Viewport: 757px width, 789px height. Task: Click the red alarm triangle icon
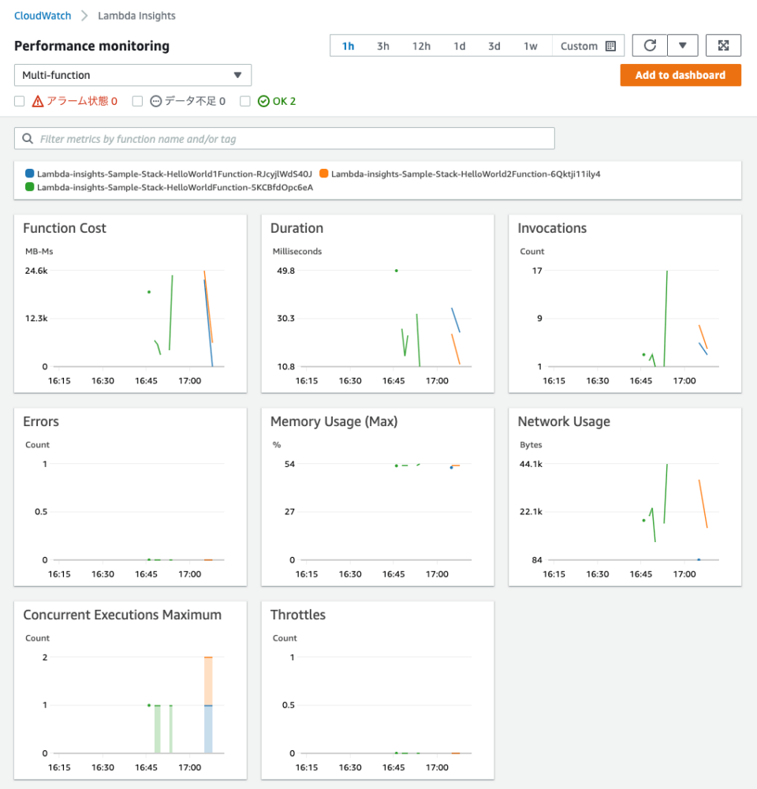[x=35, y=101]
